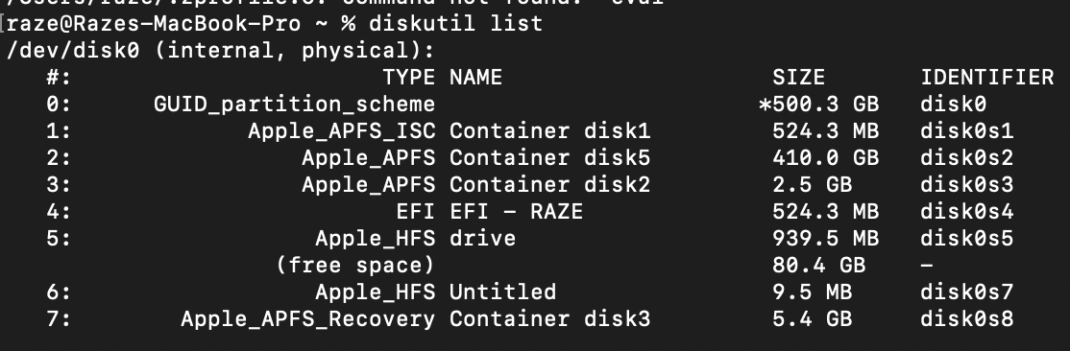Viewport: 1070px width, 351px height.
Task: Click 'Container disk5' name
Action: (550, 158)
